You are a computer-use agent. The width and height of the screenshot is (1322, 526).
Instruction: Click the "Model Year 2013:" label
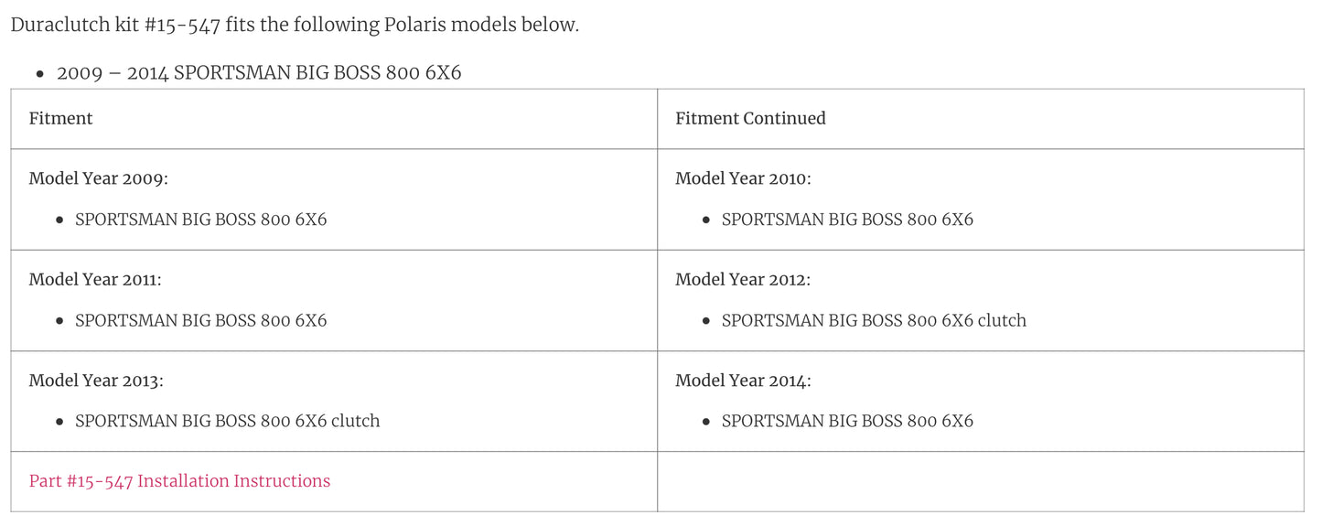point(96,381)
